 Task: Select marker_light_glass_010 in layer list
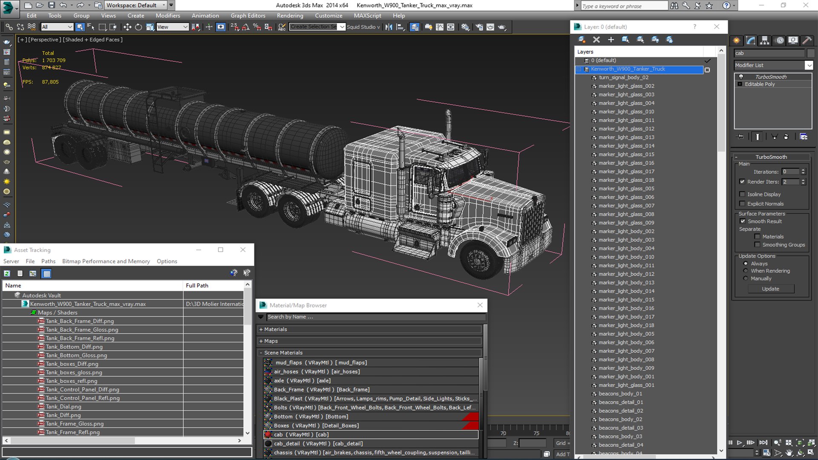coord(626,112)
